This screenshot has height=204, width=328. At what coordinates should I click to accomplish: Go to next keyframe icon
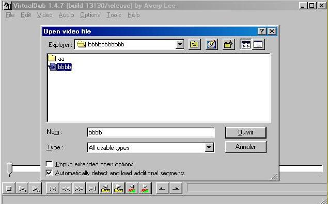point(119,189)
